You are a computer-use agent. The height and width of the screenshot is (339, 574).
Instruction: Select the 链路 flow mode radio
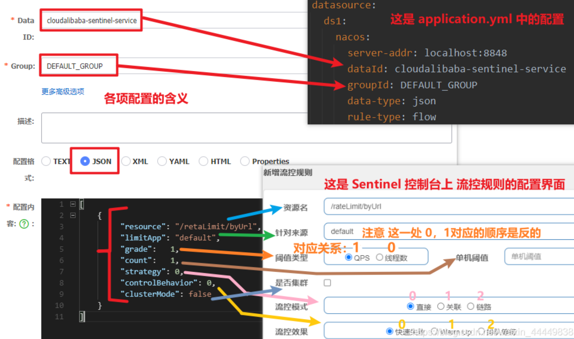pos(471,306)
